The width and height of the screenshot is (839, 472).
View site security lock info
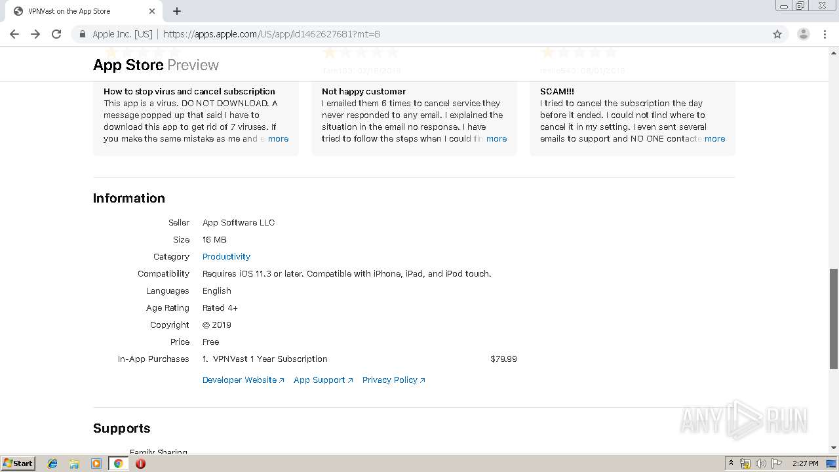[x=82, y=34]
